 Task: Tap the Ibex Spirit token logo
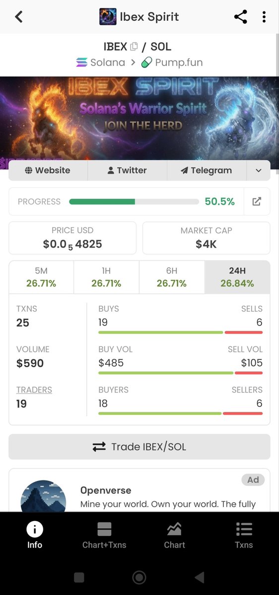108,17
